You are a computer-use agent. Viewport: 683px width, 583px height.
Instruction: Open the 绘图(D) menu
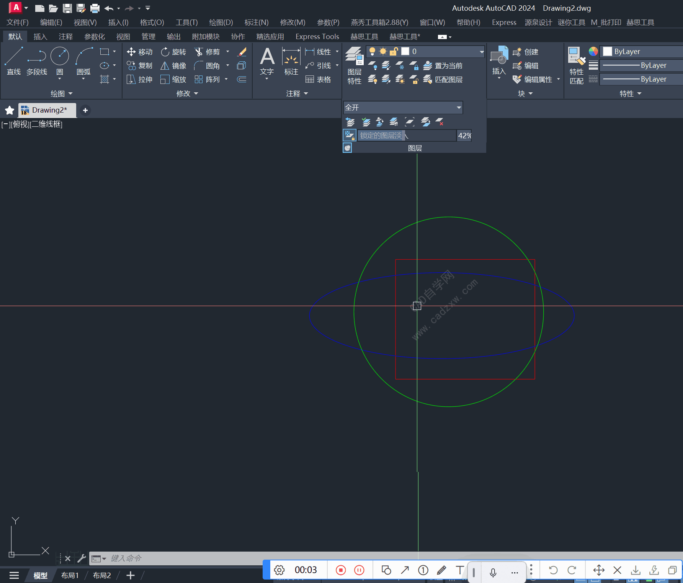tap(221, 22)
